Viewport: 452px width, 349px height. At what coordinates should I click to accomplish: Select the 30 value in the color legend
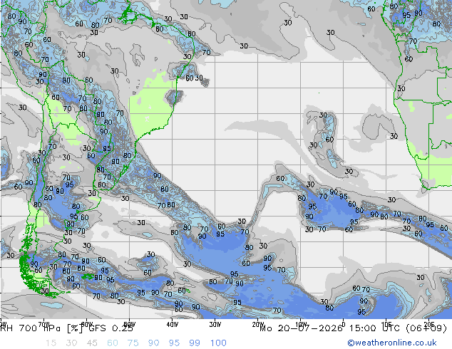point(71,343)
